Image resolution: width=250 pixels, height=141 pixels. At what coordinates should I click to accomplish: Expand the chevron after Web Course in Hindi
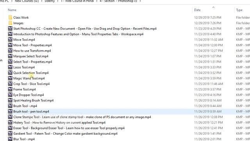click(x=97, y=1)
